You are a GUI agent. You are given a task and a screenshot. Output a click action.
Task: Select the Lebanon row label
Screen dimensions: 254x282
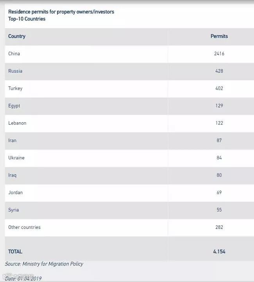pos(17,123)
